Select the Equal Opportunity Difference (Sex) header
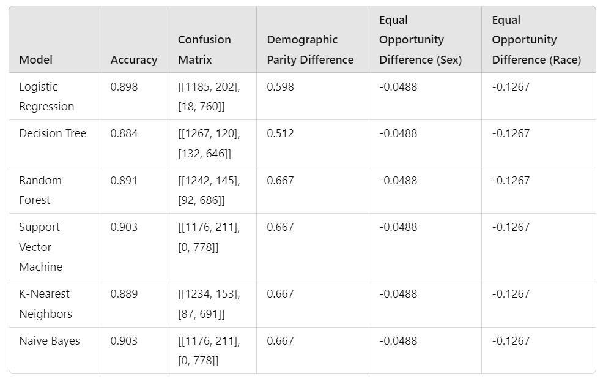Screen dimensions: 603x379 [420, 40]
